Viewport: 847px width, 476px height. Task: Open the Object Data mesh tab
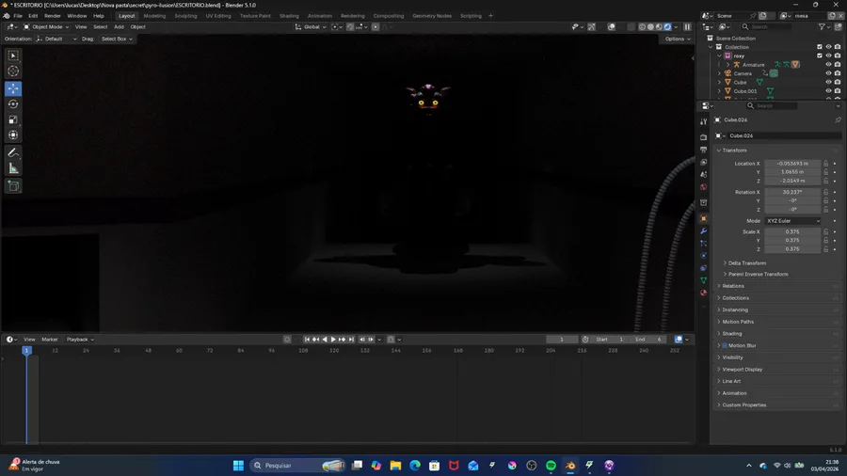703,280
